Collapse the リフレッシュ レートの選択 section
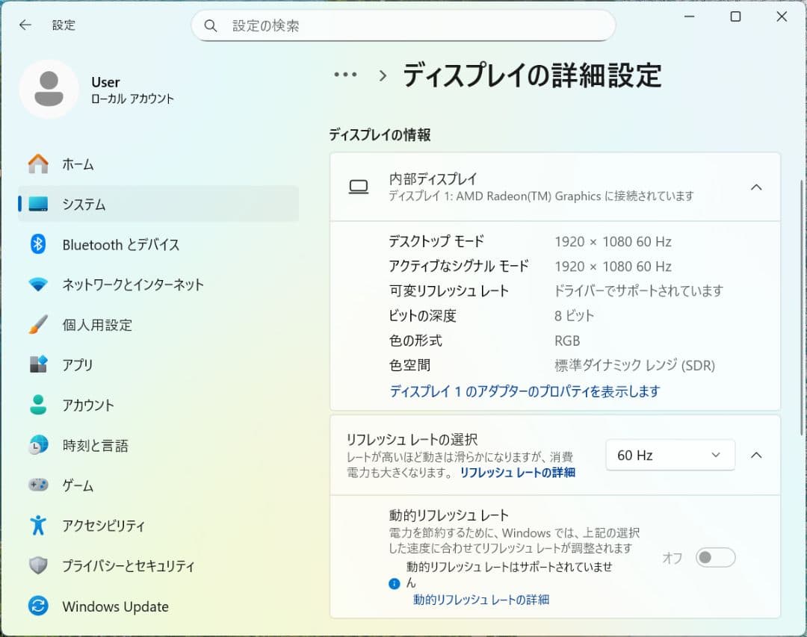Image resolution: width=807 pixels, height=637 pixels. pos(756,455)
